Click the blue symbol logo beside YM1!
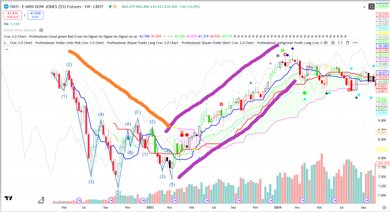This screenshot has width=390, height=212. pos(6,6)
